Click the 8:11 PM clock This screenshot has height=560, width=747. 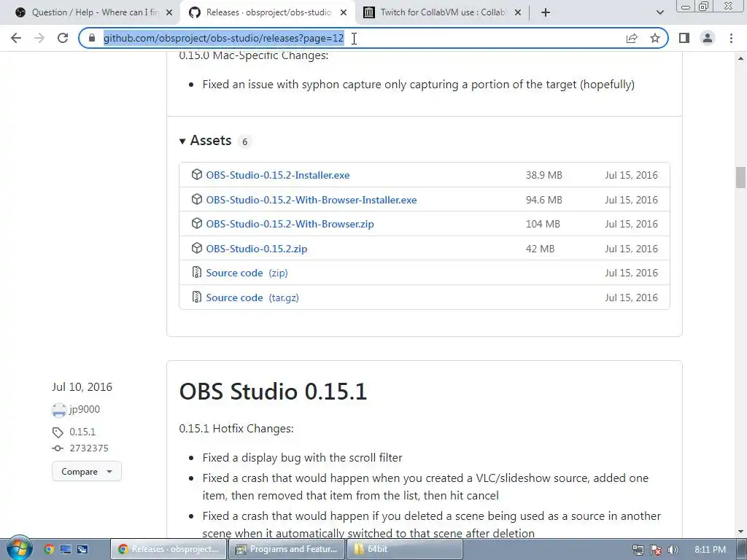710,550
